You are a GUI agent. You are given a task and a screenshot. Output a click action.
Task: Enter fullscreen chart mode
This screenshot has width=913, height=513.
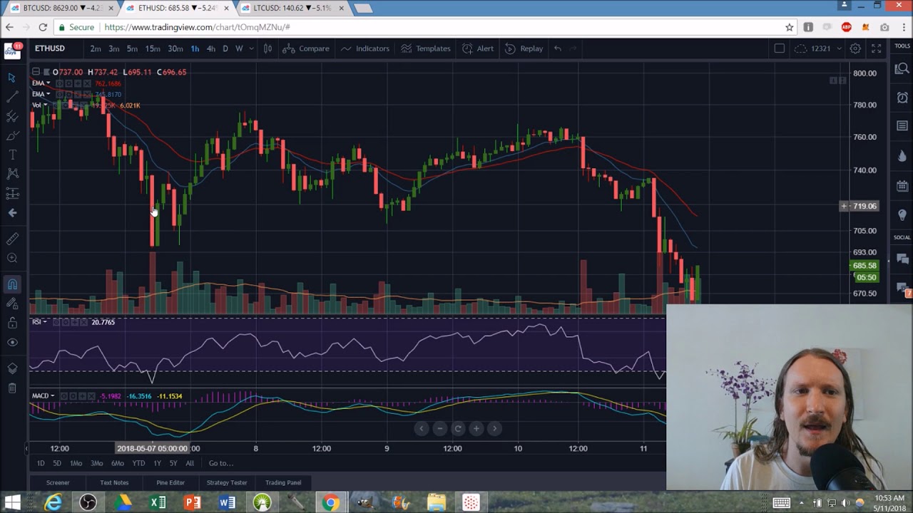[x=876, y=48]
